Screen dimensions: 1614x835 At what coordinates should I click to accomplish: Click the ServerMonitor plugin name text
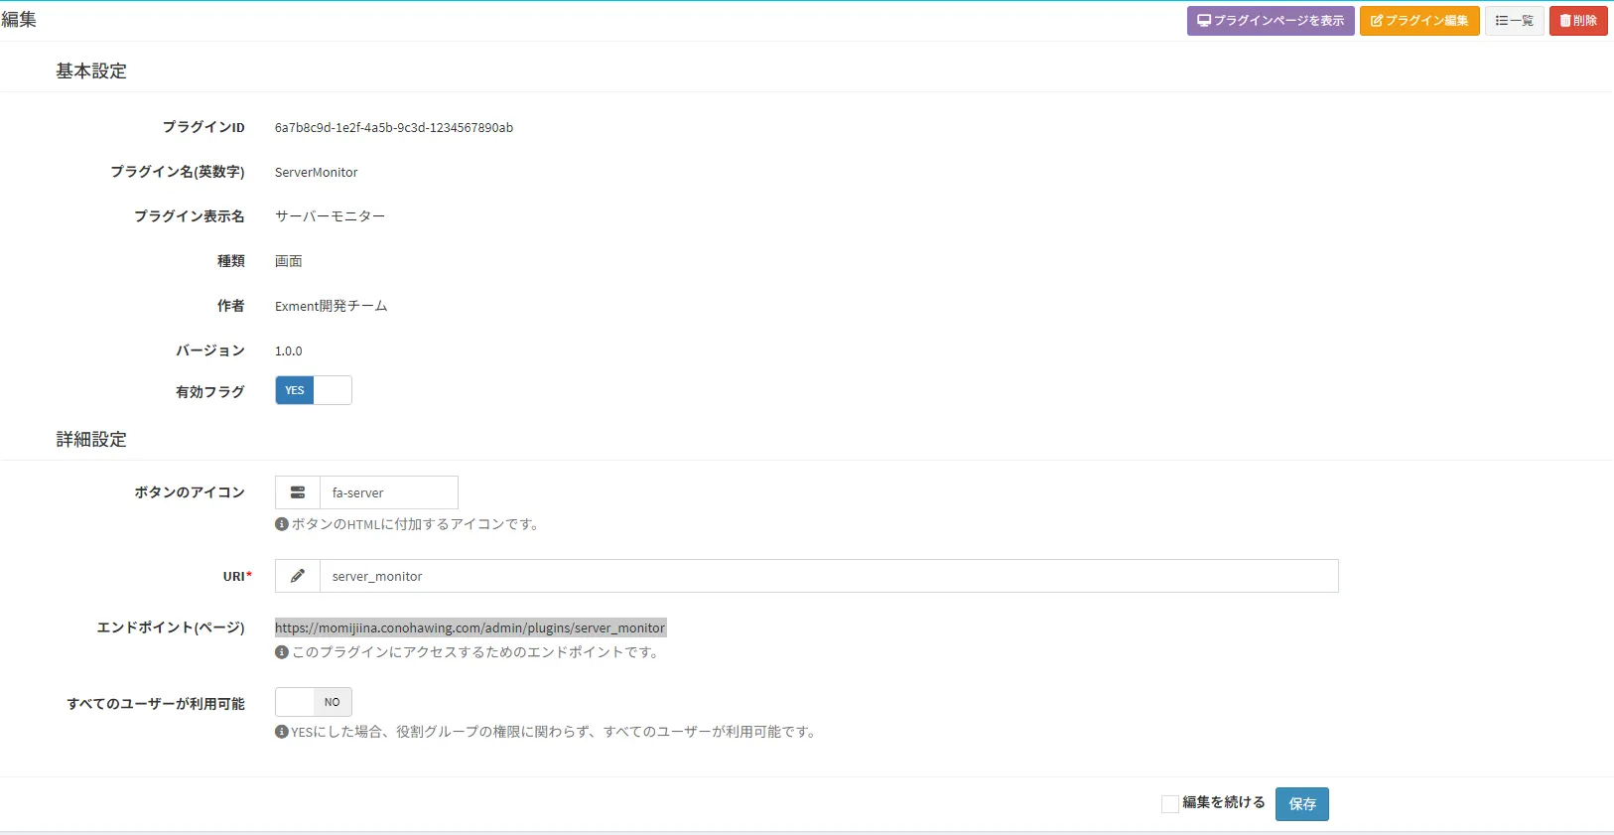316,173
